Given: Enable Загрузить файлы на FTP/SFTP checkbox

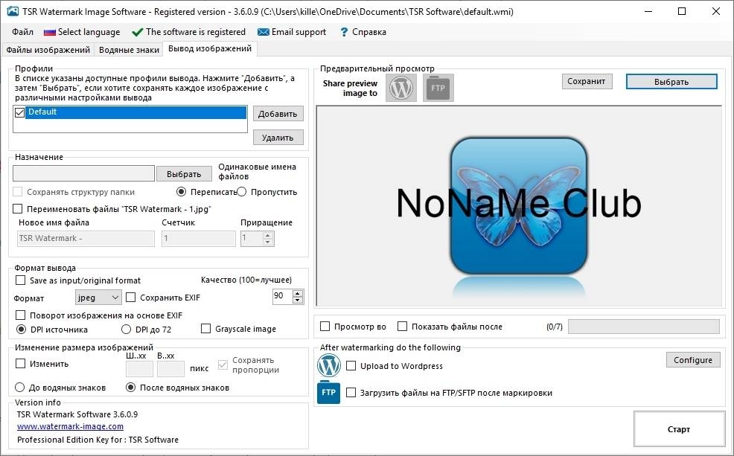Looking at the screenshot, I should 351,392.
